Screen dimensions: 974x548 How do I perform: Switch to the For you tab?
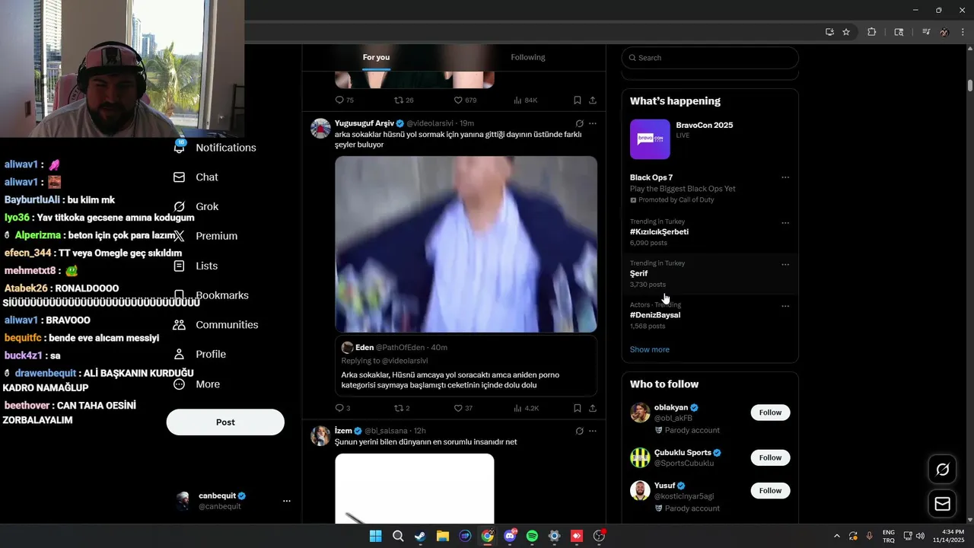(376, 57)
